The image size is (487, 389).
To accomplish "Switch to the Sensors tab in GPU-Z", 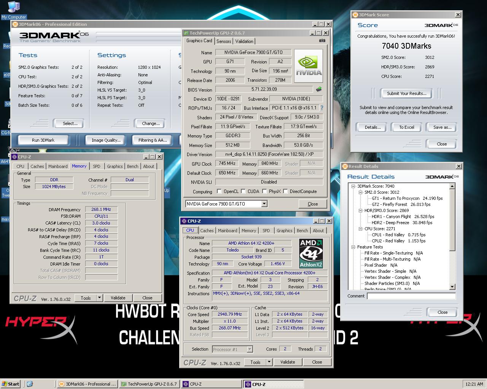I will [224, 41].
